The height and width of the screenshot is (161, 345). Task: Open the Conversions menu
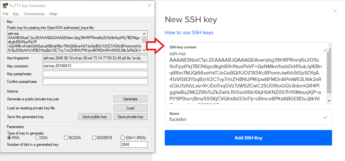coord(34,14)
